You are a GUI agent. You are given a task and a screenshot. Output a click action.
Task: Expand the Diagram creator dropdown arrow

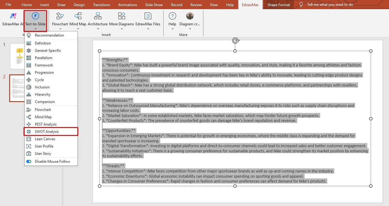point(190,29)
